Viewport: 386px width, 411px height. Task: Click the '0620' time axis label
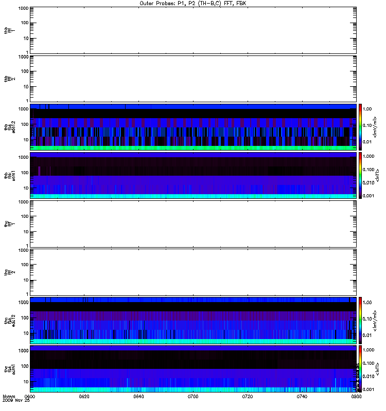pos(84,397)
